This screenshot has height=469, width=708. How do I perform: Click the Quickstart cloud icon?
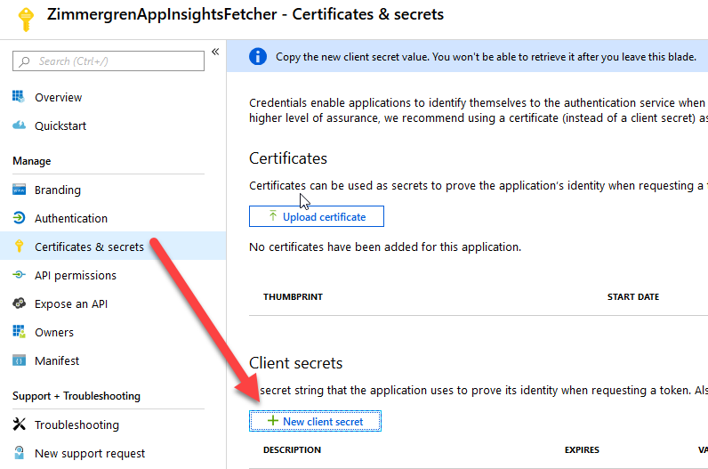[19, 125]
